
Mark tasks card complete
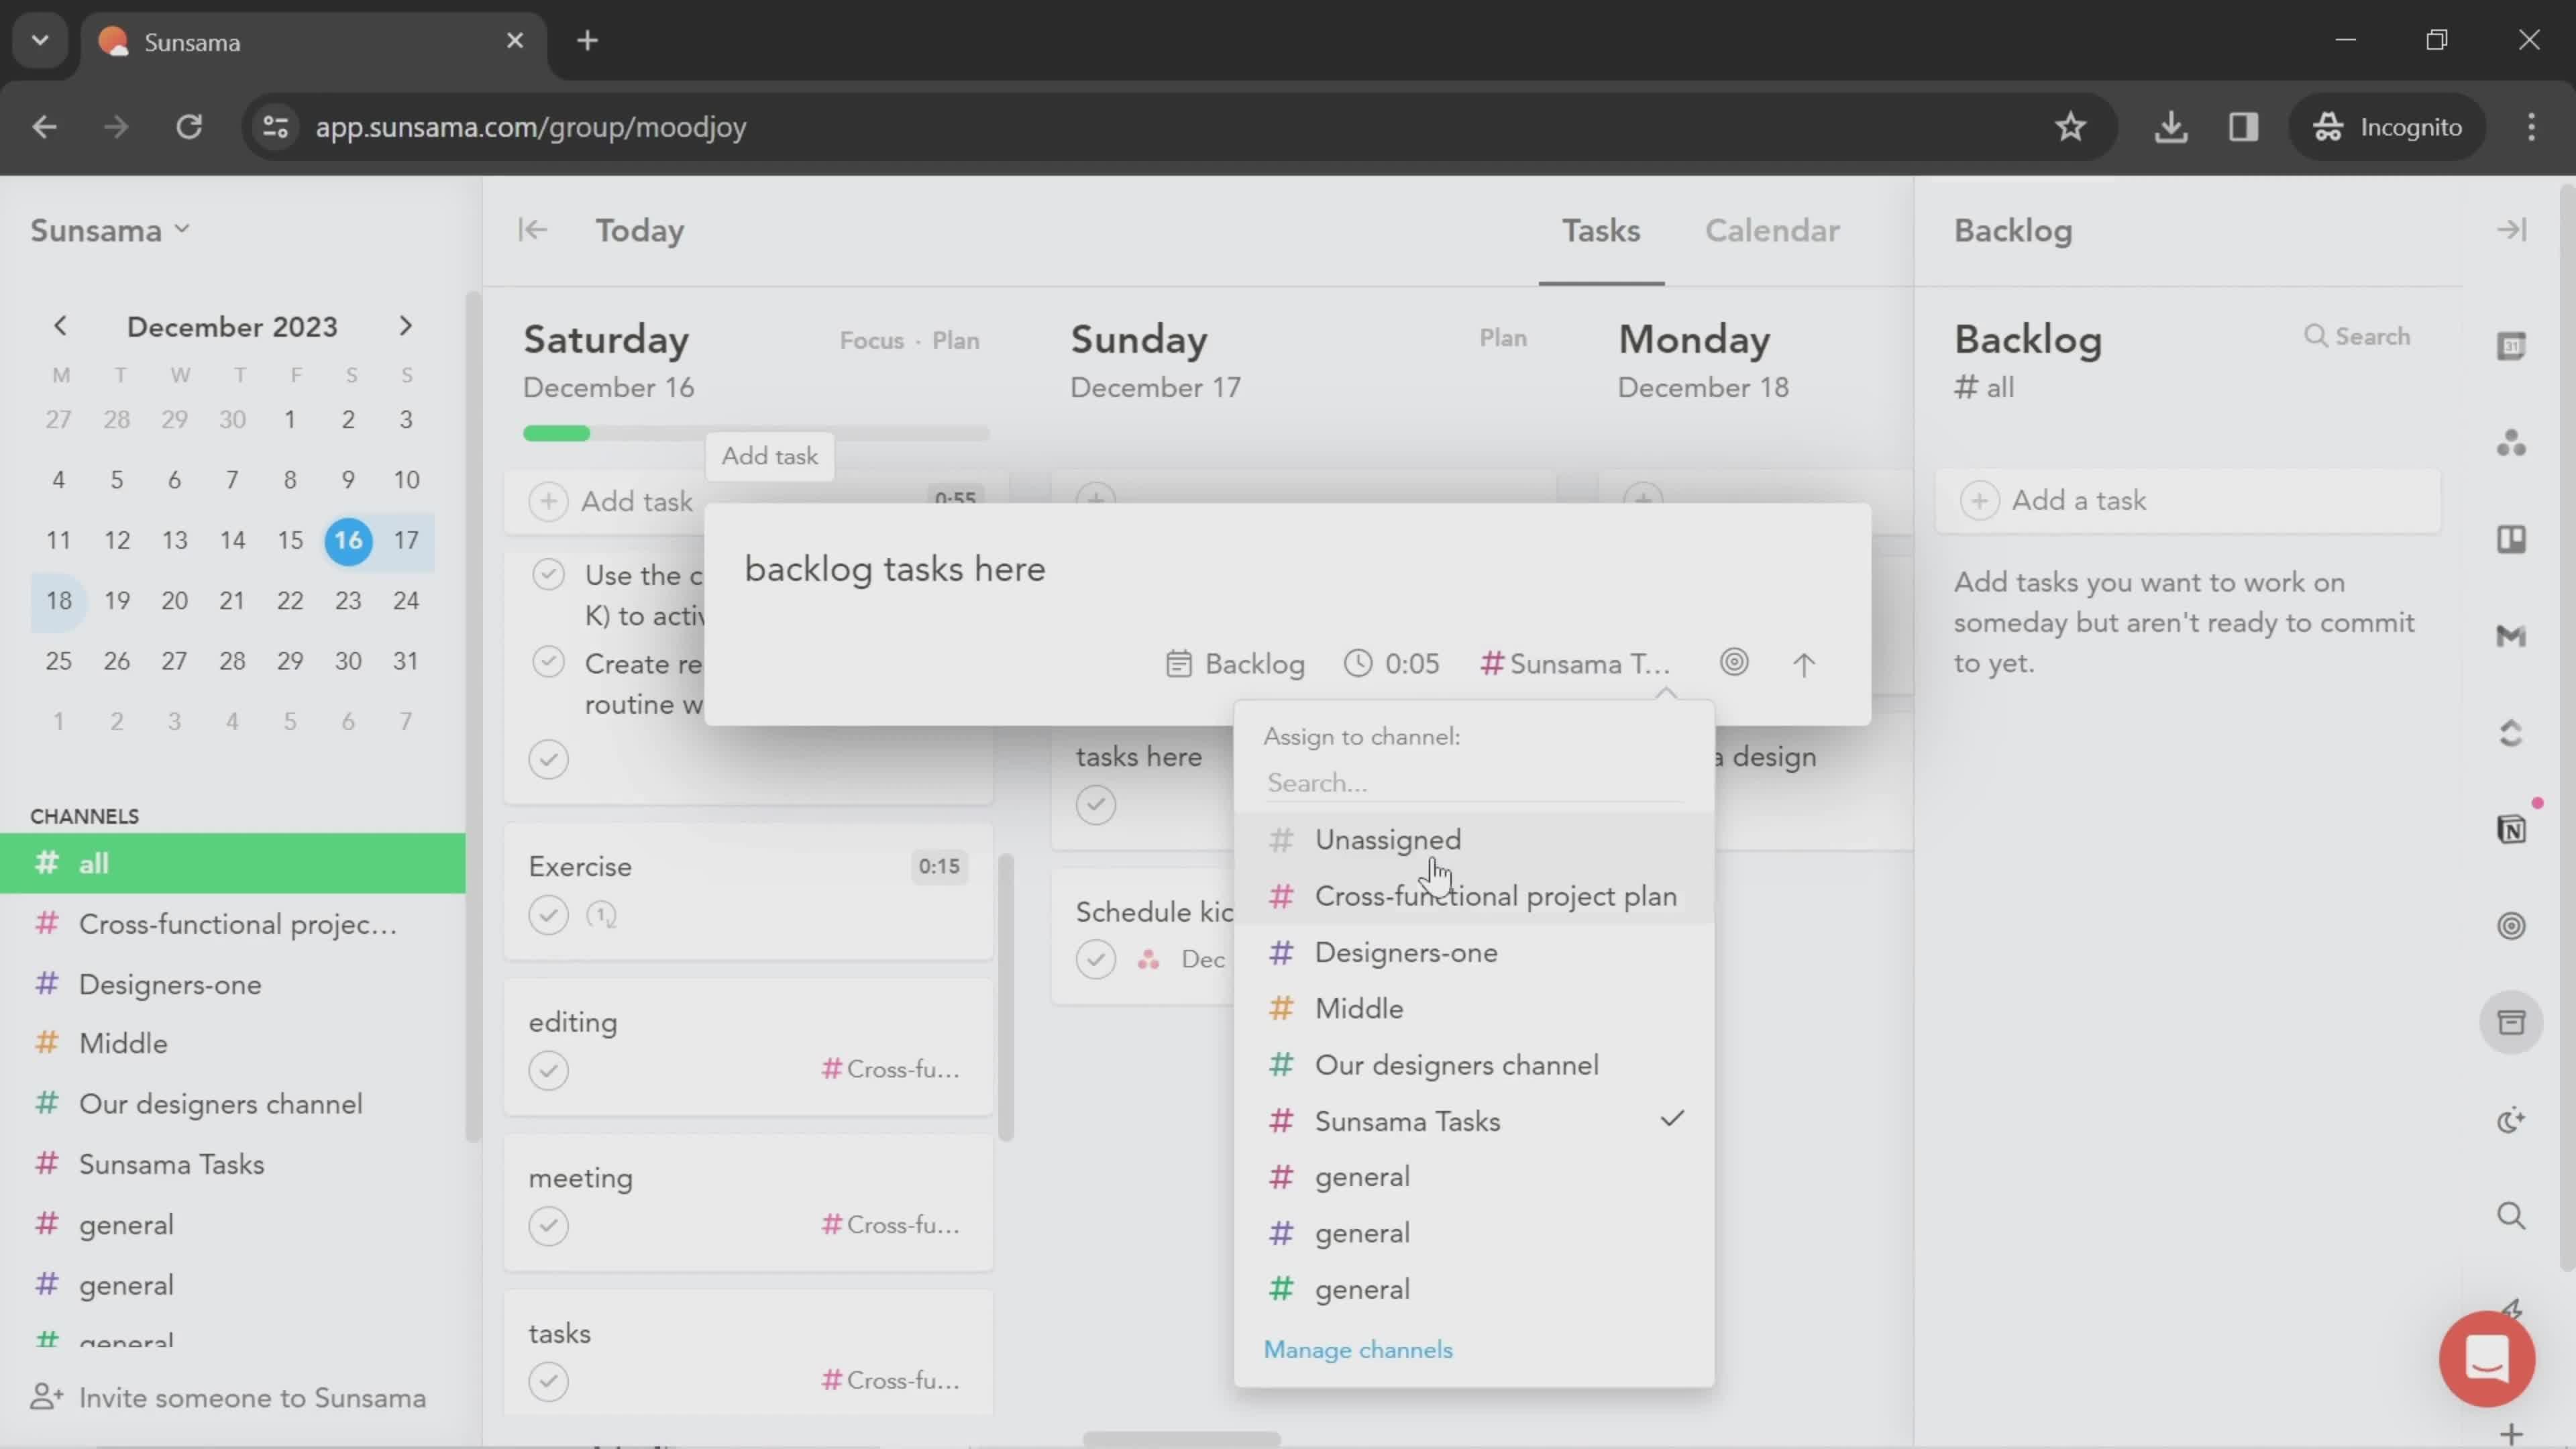point(548,1382)
